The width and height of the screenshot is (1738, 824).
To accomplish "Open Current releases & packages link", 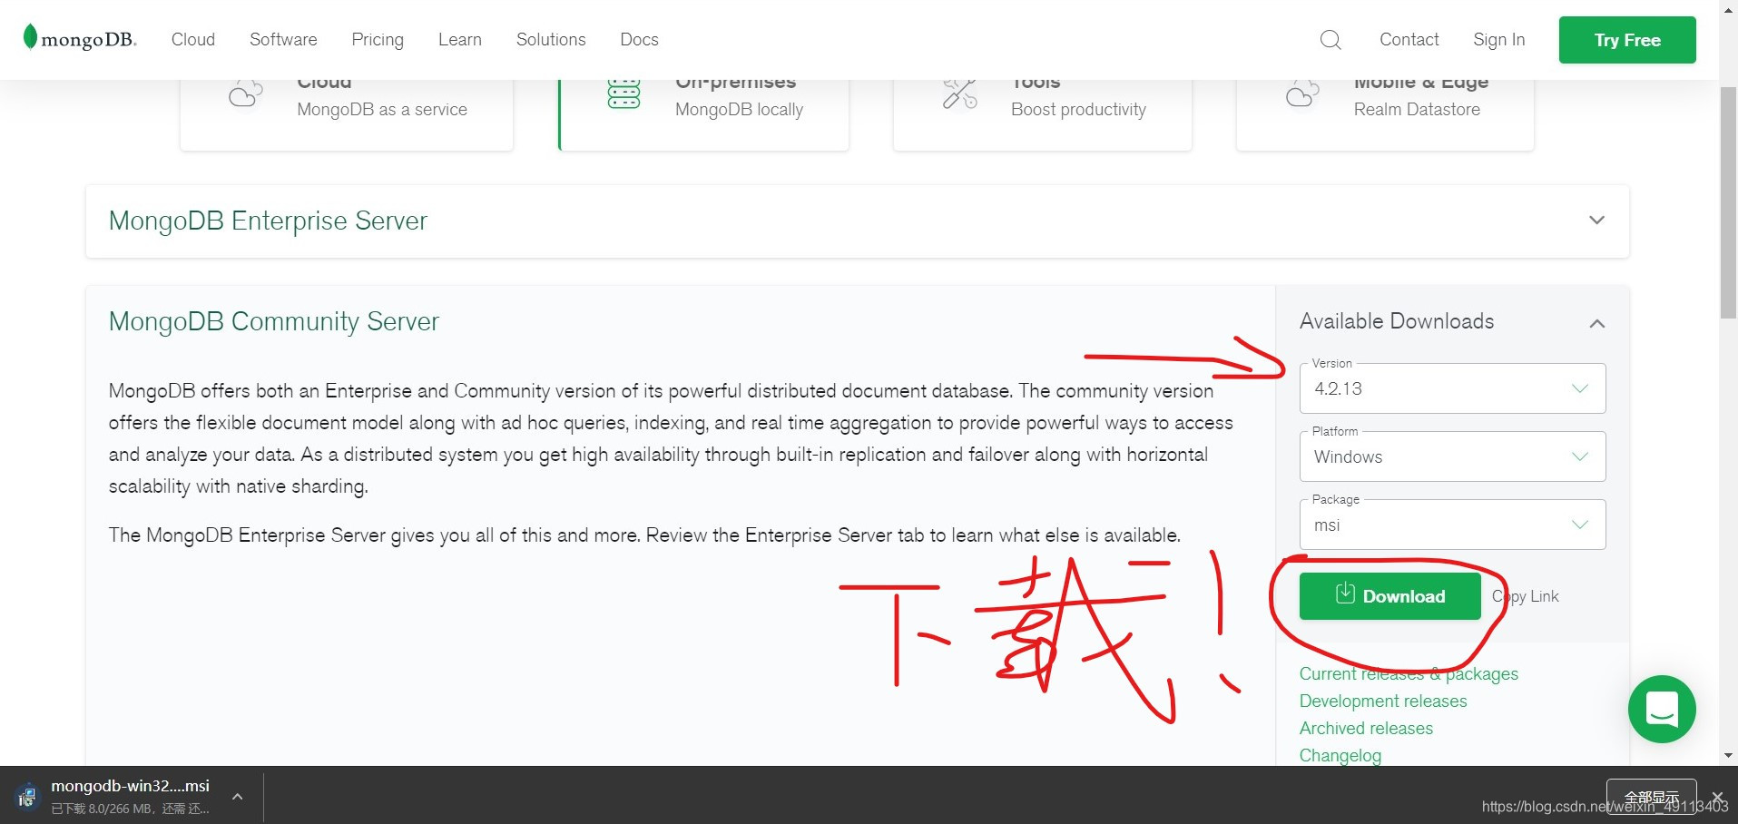I will [x=1409, y=673].
